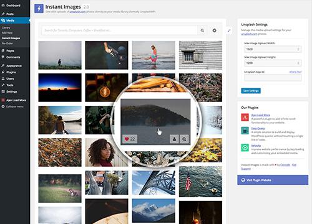Select the boy sitting by lake photo
The height and width of the screenshot is (224, 312).
(x=60, y=120)
